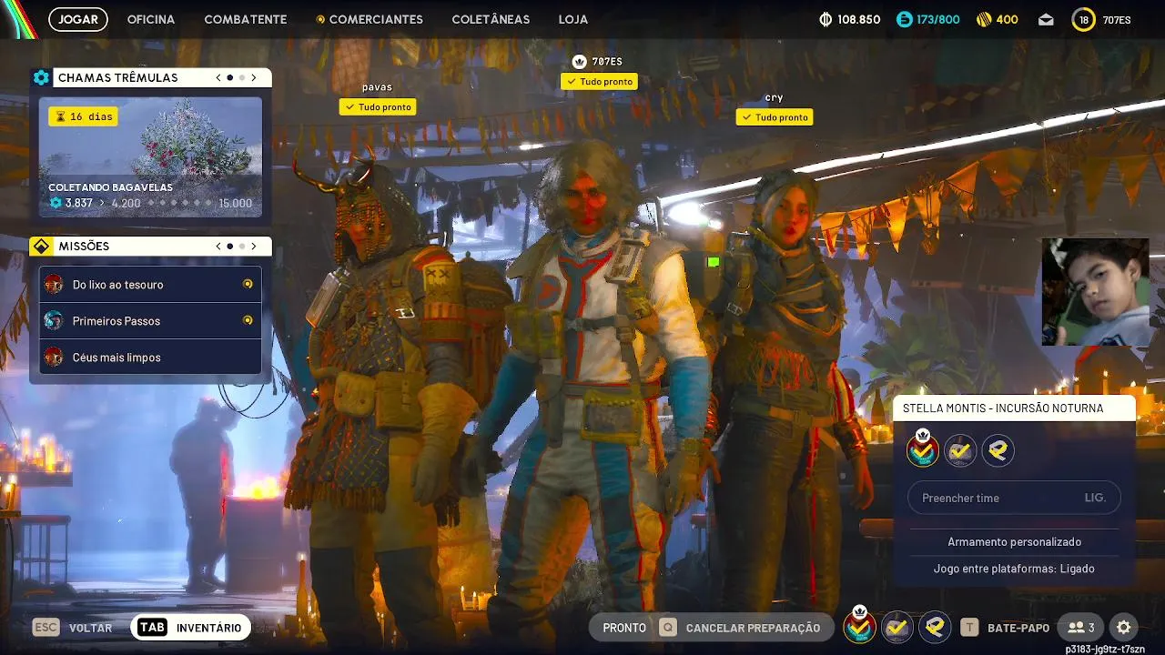1165x655 pixels.
Task: Open the settings gear icon
Action: click(x=1124, y=628)
